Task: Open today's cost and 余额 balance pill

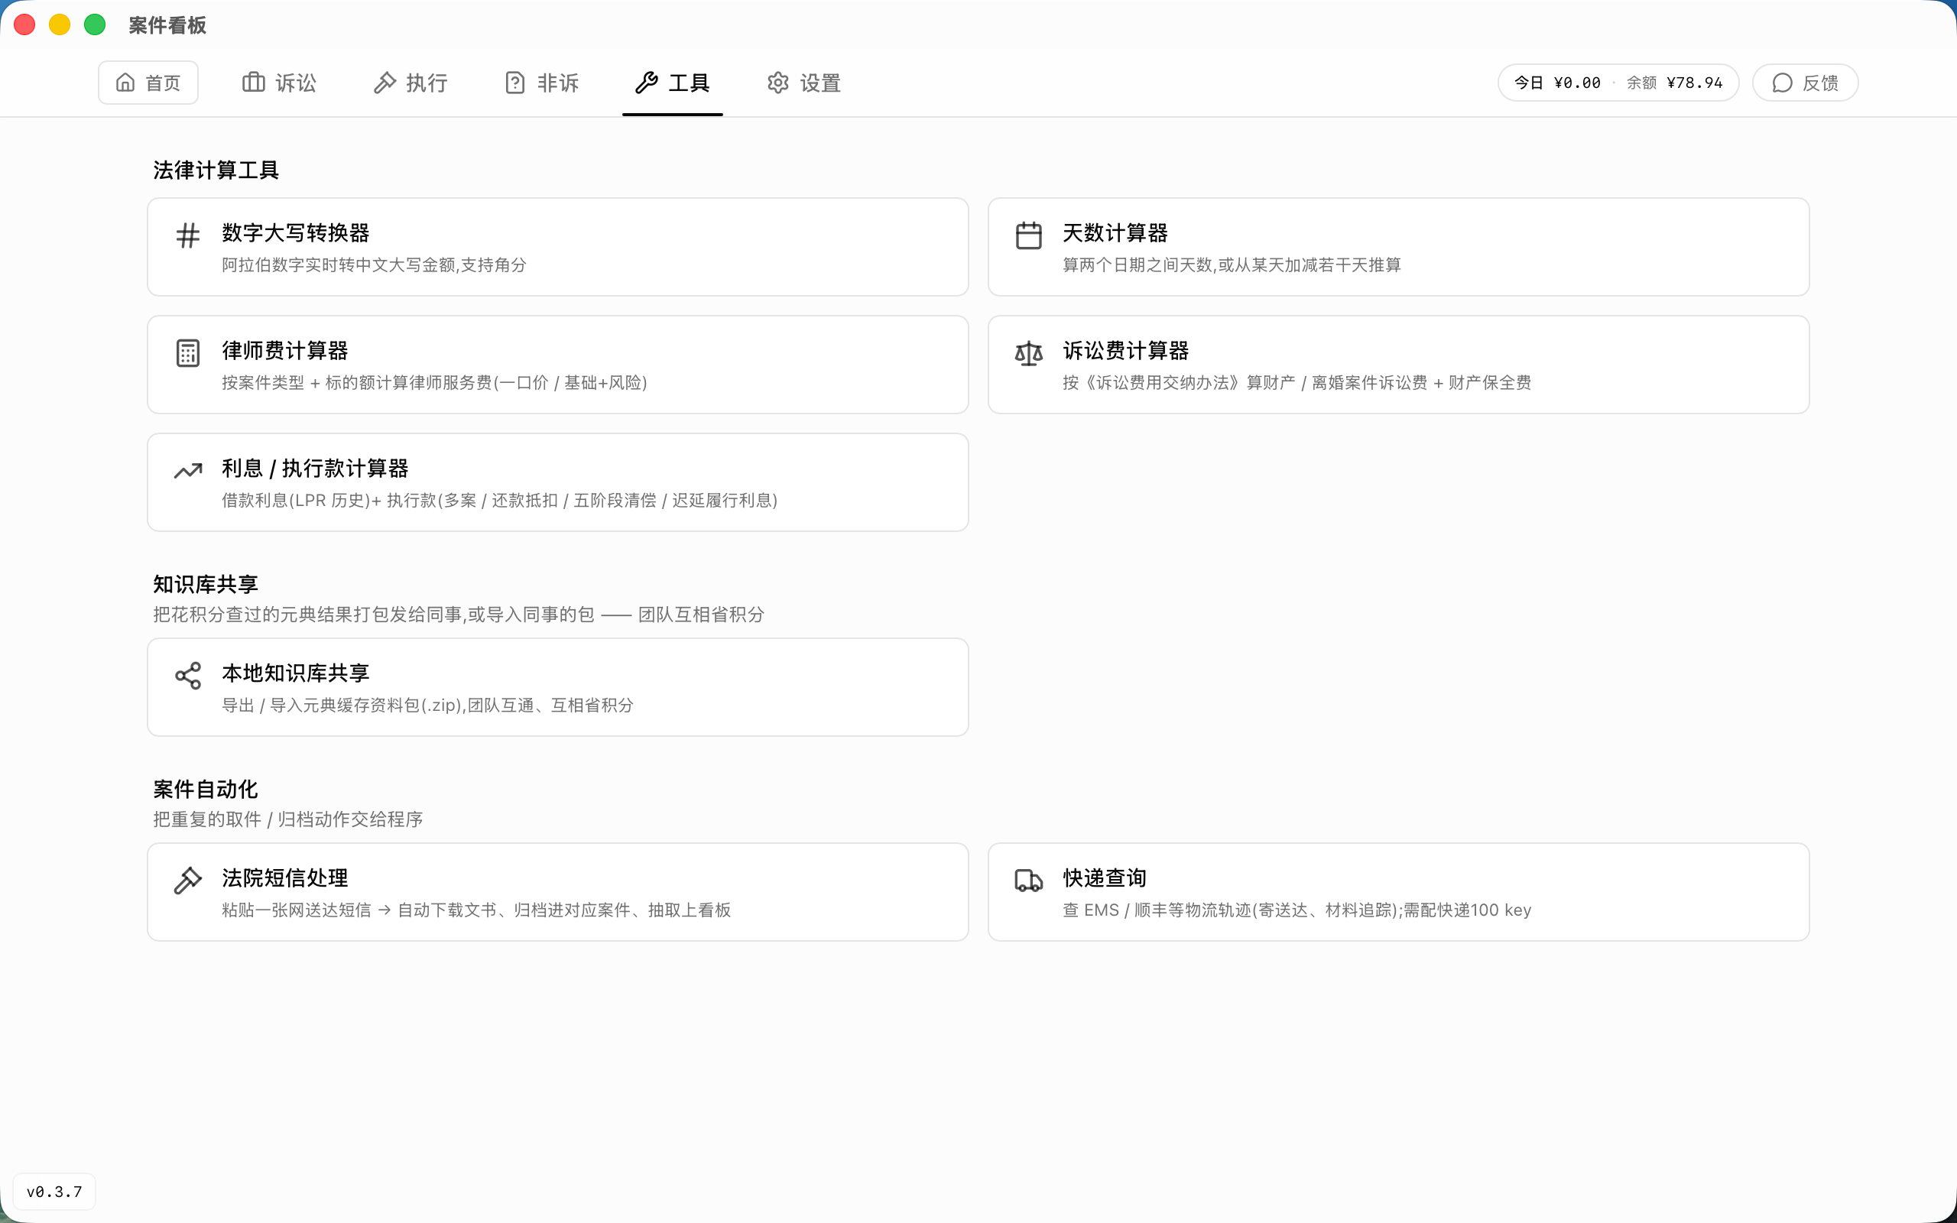Action: (x=1618, y=83)
